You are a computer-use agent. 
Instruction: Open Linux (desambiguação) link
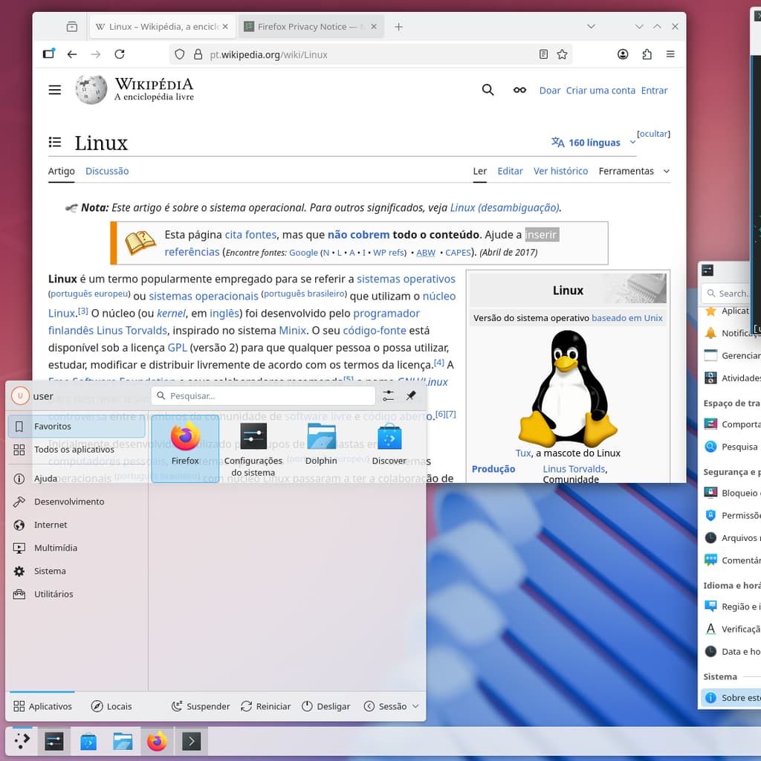tap(505, 208)
